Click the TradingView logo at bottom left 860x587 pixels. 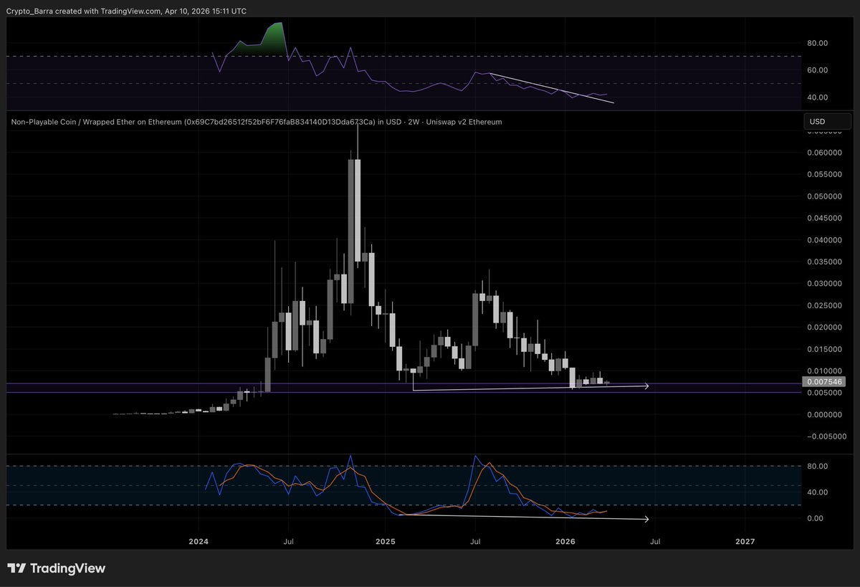[57, 568]
